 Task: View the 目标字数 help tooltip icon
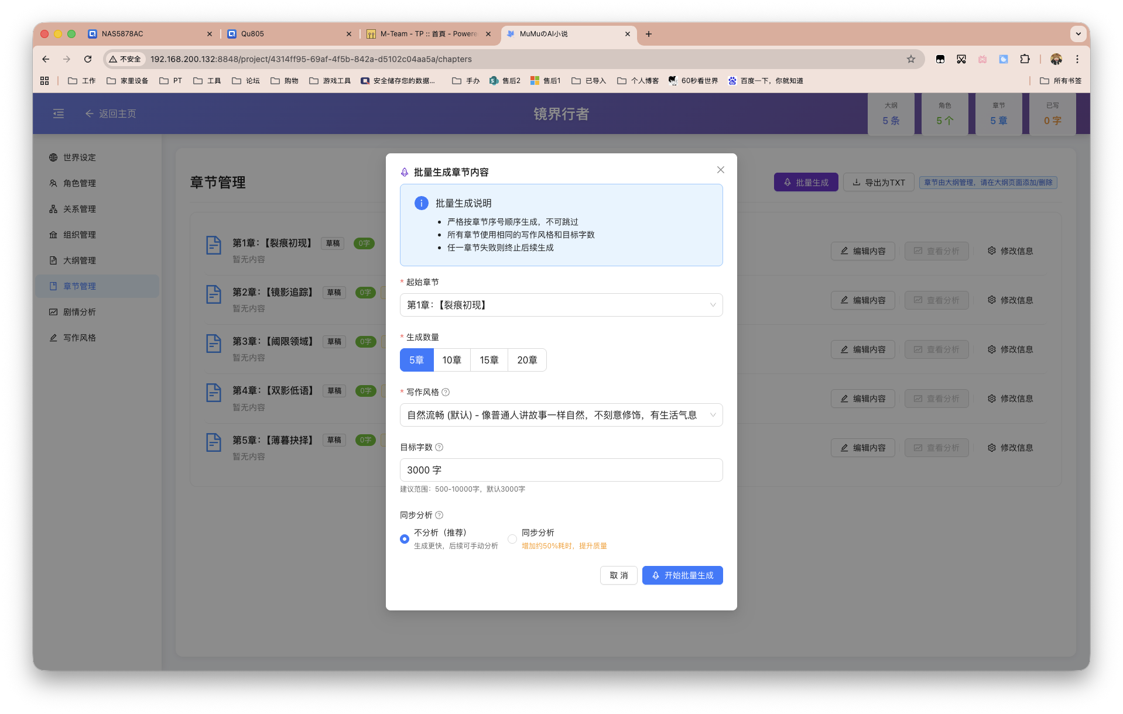439,447
